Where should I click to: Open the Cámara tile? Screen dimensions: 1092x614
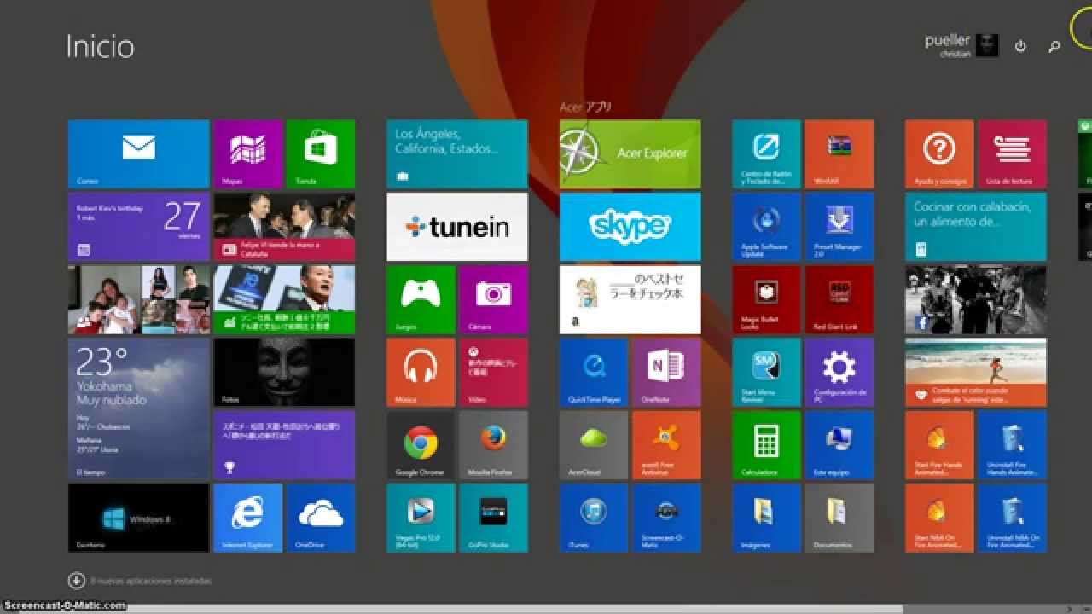493,299
